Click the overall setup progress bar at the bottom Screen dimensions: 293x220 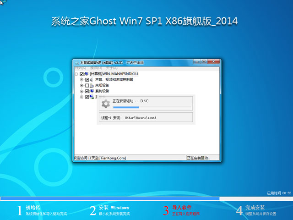pyautogui.click(x=146, y=198)
